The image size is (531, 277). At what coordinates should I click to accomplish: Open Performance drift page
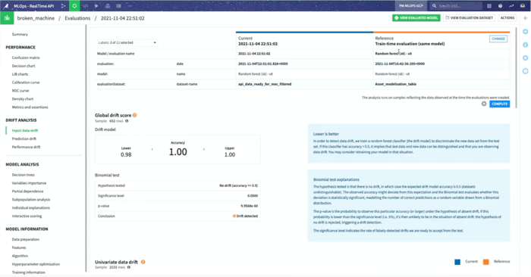[x=26, y=147]
